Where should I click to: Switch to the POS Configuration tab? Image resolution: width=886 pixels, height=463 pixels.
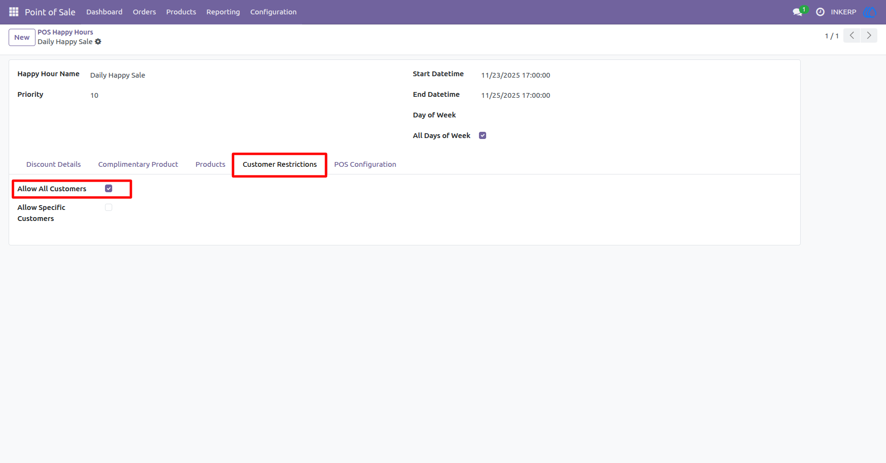[x=365, y=164]
